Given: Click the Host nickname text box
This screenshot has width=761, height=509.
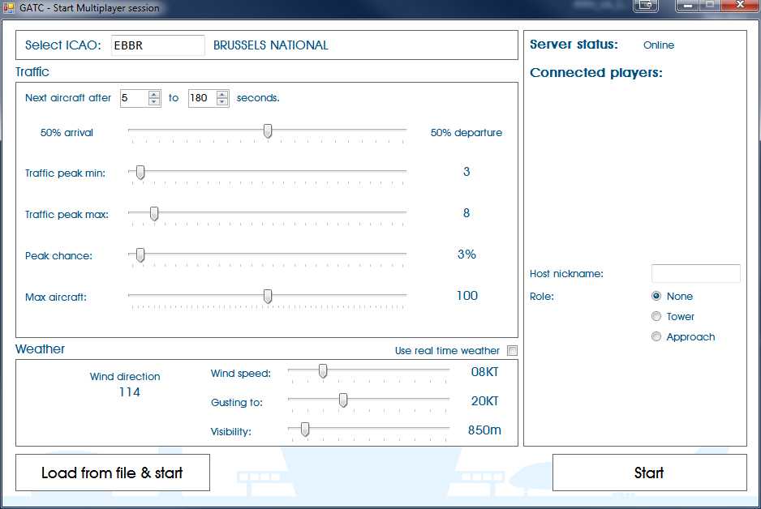Looking at the screenshot, I should 695,273.
